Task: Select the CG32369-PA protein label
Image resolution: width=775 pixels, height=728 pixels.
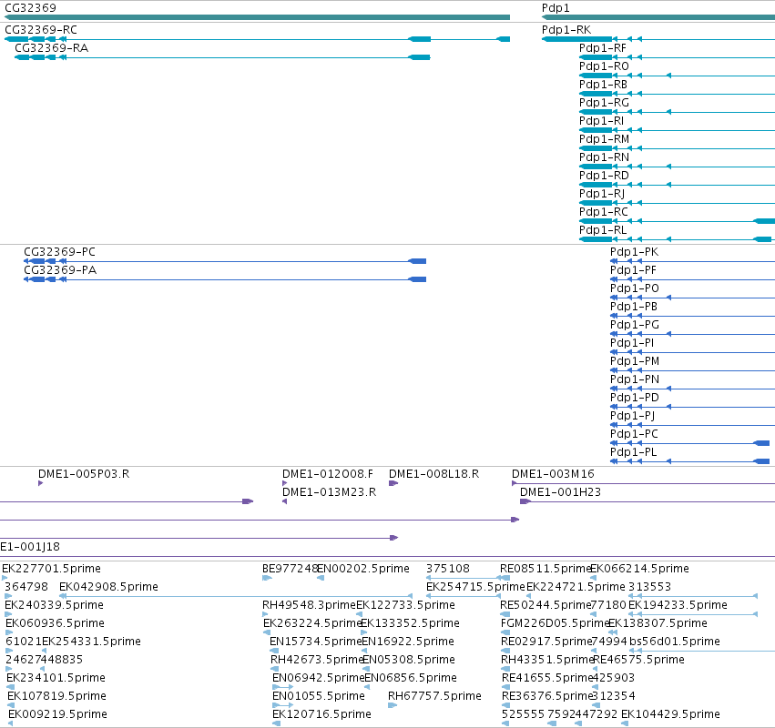Action: pyautogui.click(x=60, y=270)
